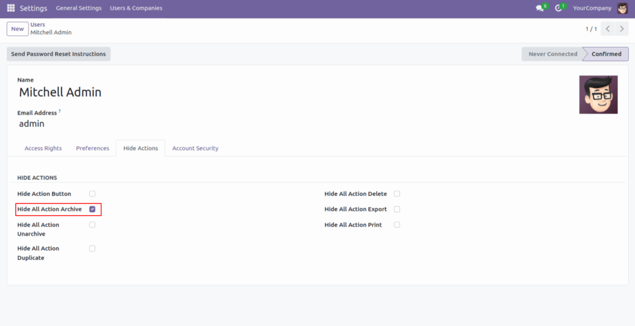Enable Hide All Action Delete checkbox
Image resolution: width=635 pixels, height=326 pixels.
397,194
